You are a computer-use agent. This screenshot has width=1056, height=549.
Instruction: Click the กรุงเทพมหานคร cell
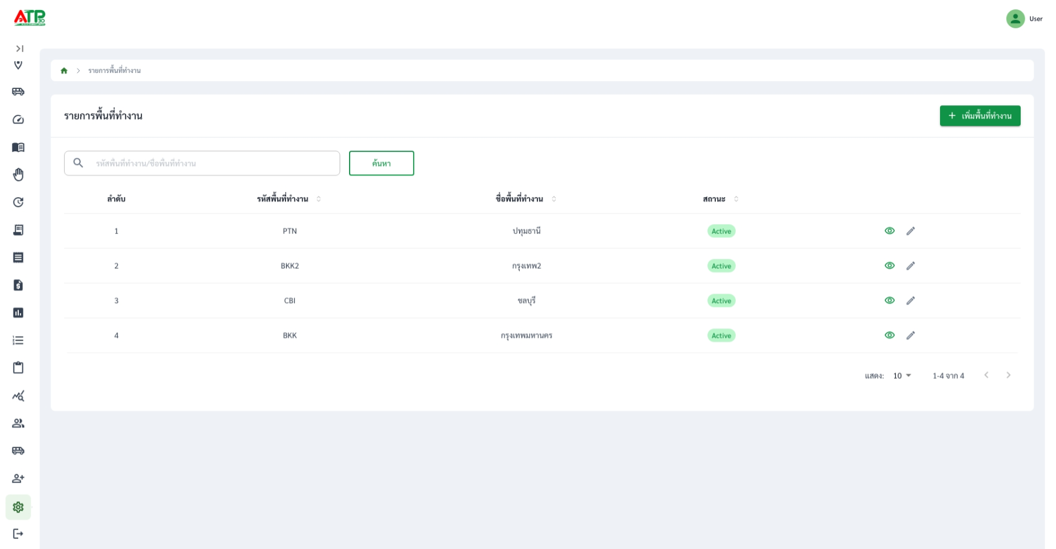coord(526,335)
